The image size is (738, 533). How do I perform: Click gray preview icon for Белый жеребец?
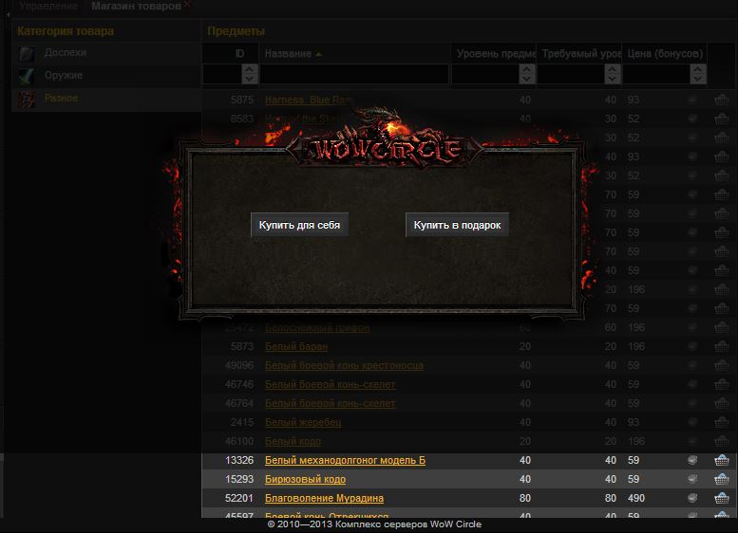pyautogui.click(x=692, y=422)
